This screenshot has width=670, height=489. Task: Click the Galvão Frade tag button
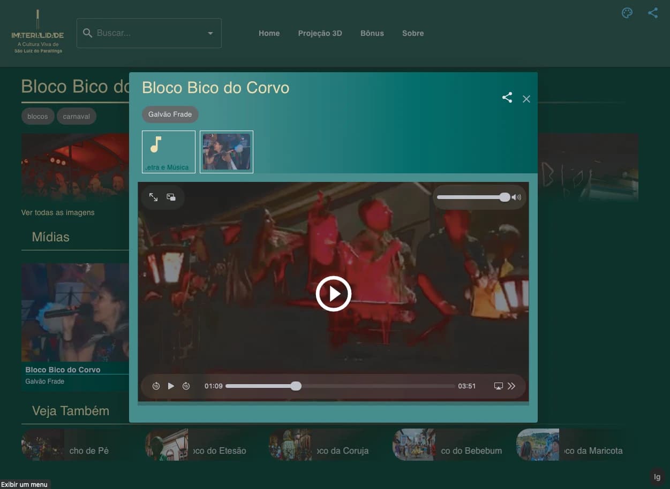coord(170,114)
